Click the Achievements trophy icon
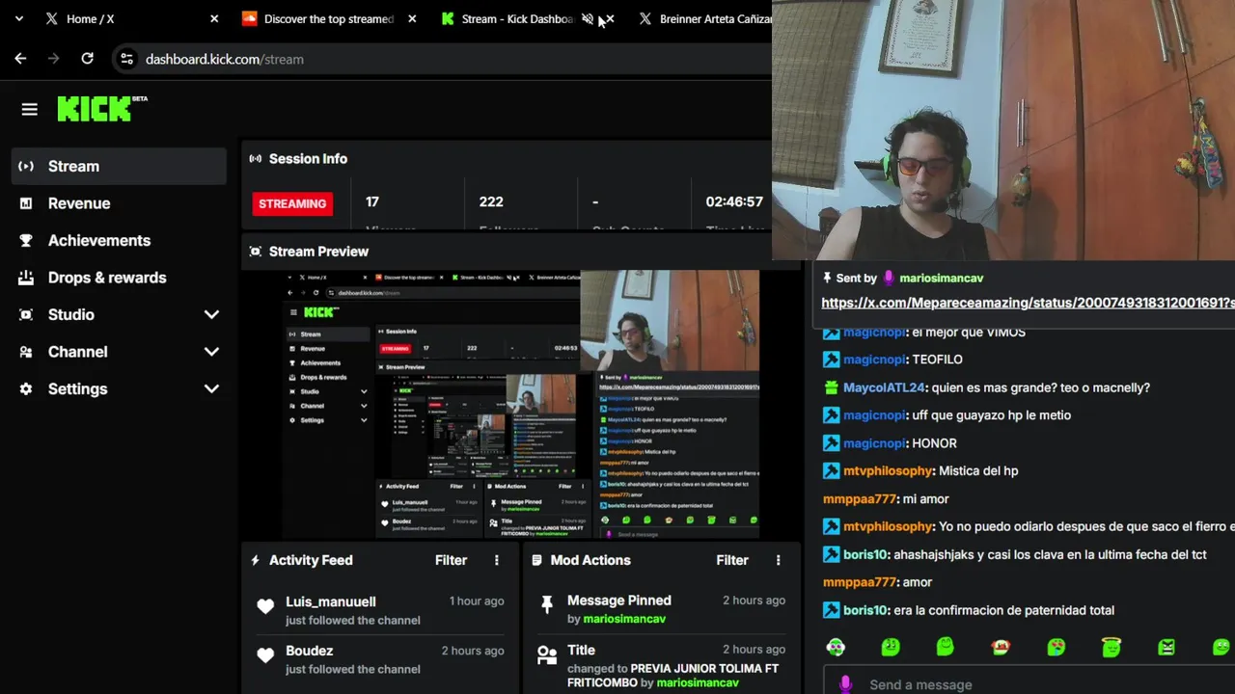1235x694 pixels. [26, 240]
